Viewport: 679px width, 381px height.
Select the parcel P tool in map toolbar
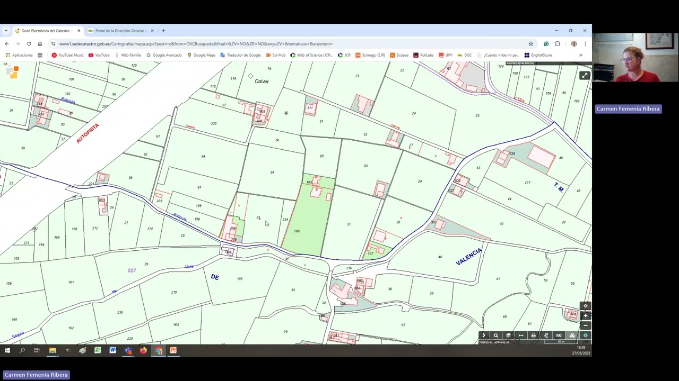click(546, 335)
